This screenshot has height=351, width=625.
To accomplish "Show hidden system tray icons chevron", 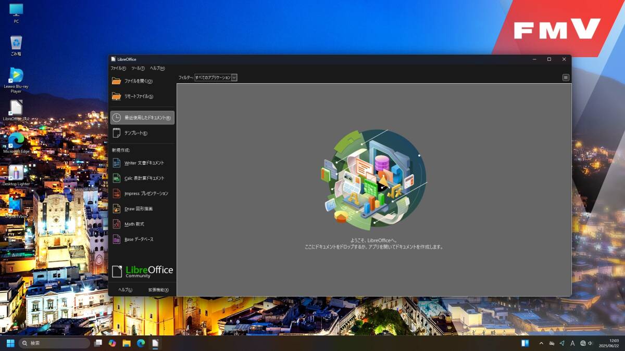I will 541,343.
